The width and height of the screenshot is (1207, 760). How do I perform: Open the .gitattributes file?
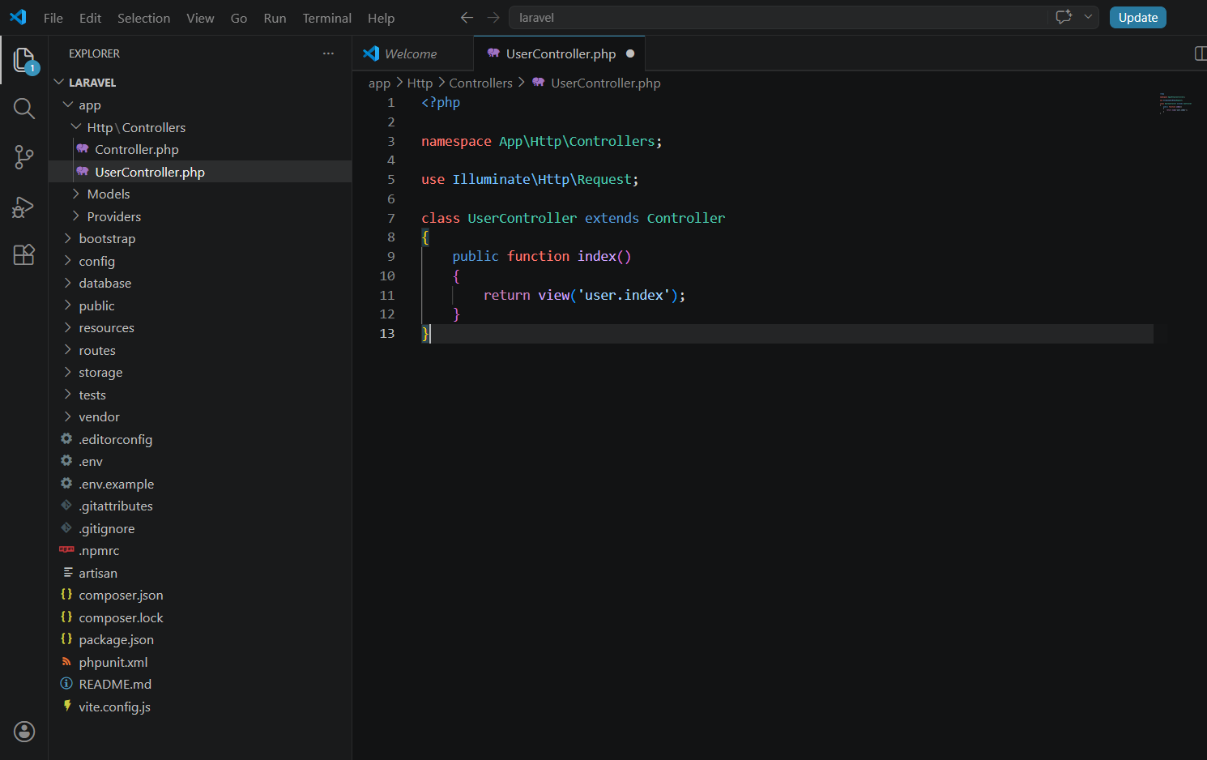click(x=200, y=506)
